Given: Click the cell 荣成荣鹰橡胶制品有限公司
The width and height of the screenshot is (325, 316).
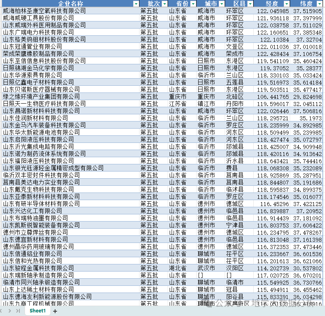Looking at the screenshot, I should [x=71, y=54].
